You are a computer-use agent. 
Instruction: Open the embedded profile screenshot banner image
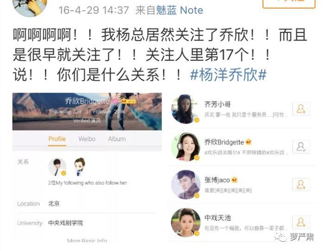(87, 112)
